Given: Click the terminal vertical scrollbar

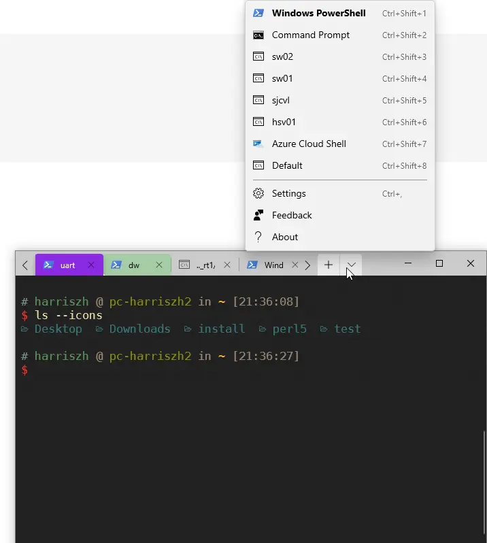Looking at the screenshot, I should tap(484, 482).
